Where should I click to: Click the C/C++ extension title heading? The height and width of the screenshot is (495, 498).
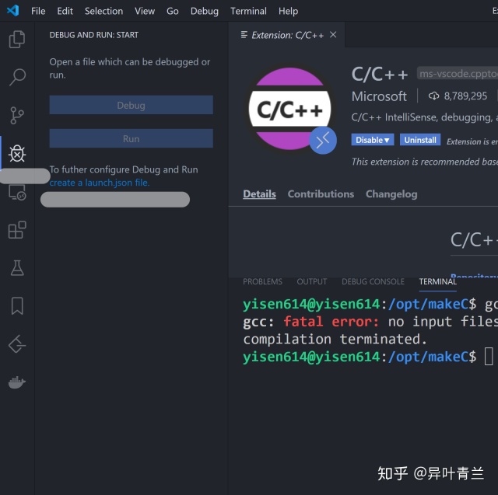pos(380,74)
